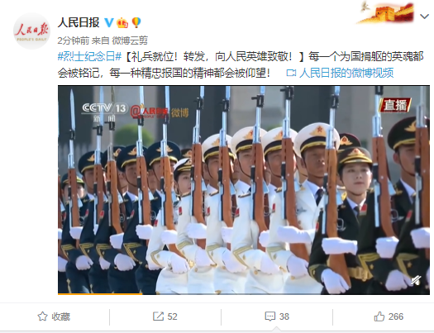This screenshot has height=333, width=434.
Task: Play the marching honor guard video
Action: click(244, 190)
